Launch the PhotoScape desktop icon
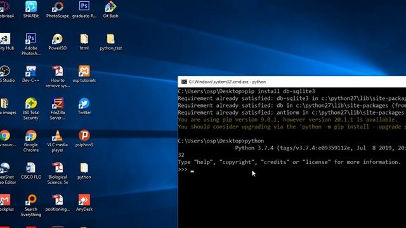The height and width of the screenshot is (228, 406). click(x=58, y=9)
